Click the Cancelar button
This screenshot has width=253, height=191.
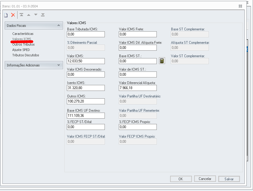[205, 179]
